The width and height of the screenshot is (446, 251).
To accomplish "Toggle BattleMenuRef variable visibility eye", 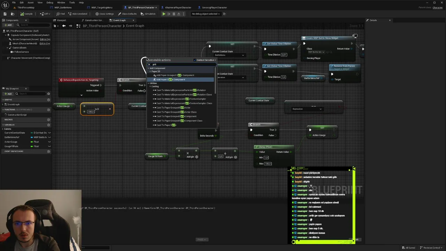I will click(49, 137).
